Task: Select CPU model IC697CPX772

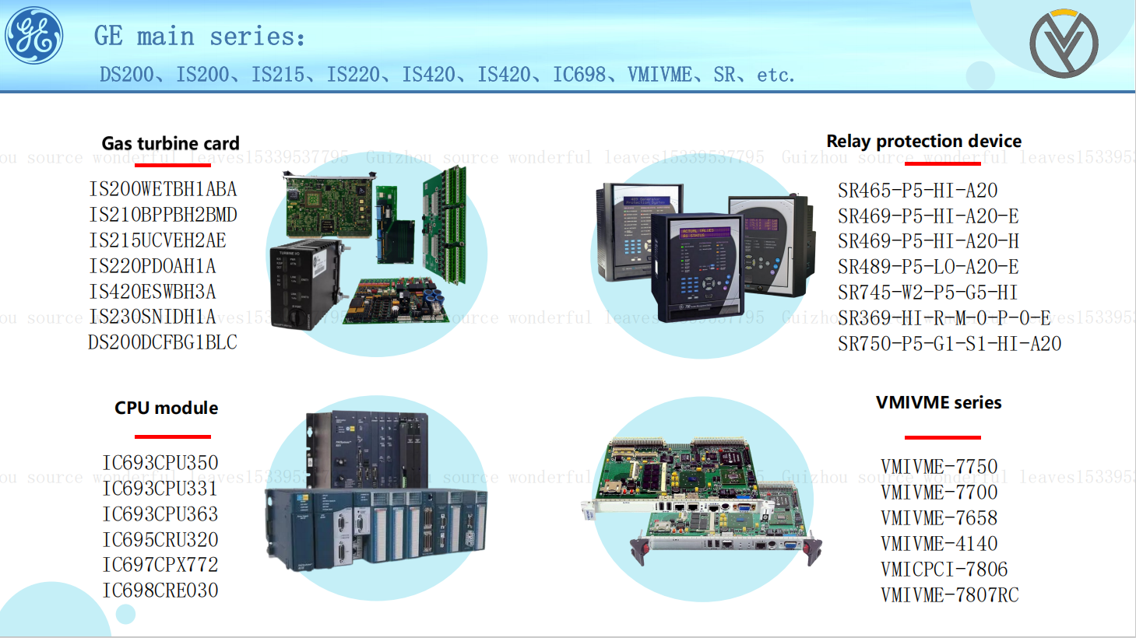Action: (160, 565)
